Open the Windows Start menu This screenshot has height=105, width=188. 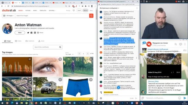click(x=2, y=103)
